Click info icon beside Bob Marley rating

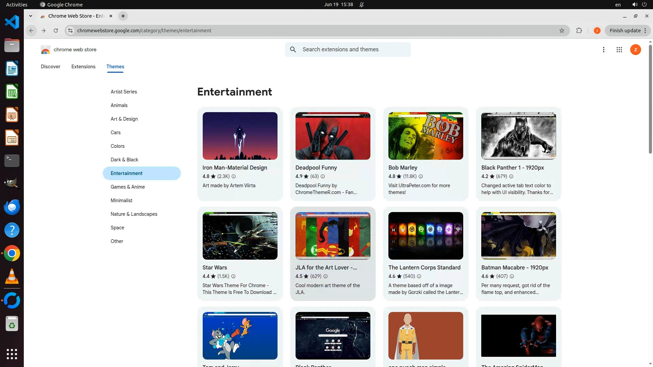421,176
